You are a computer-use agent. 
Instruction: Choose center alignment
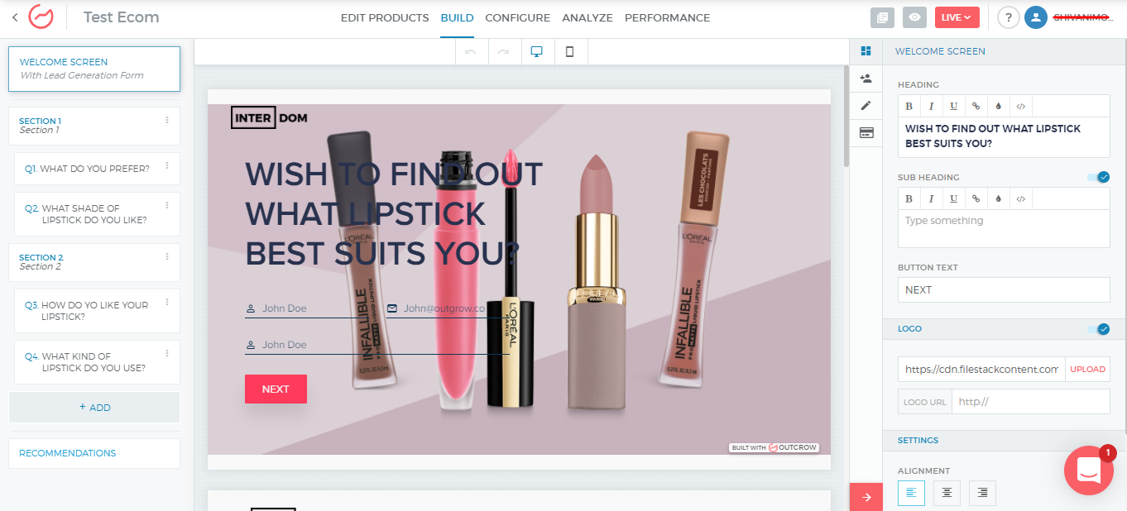coord(947,493)
